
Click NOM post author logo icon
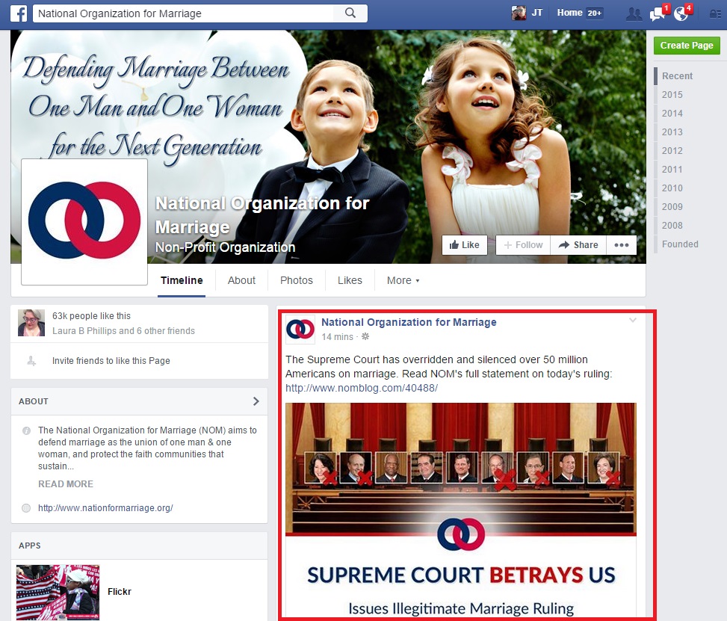[x=300, y=330]
